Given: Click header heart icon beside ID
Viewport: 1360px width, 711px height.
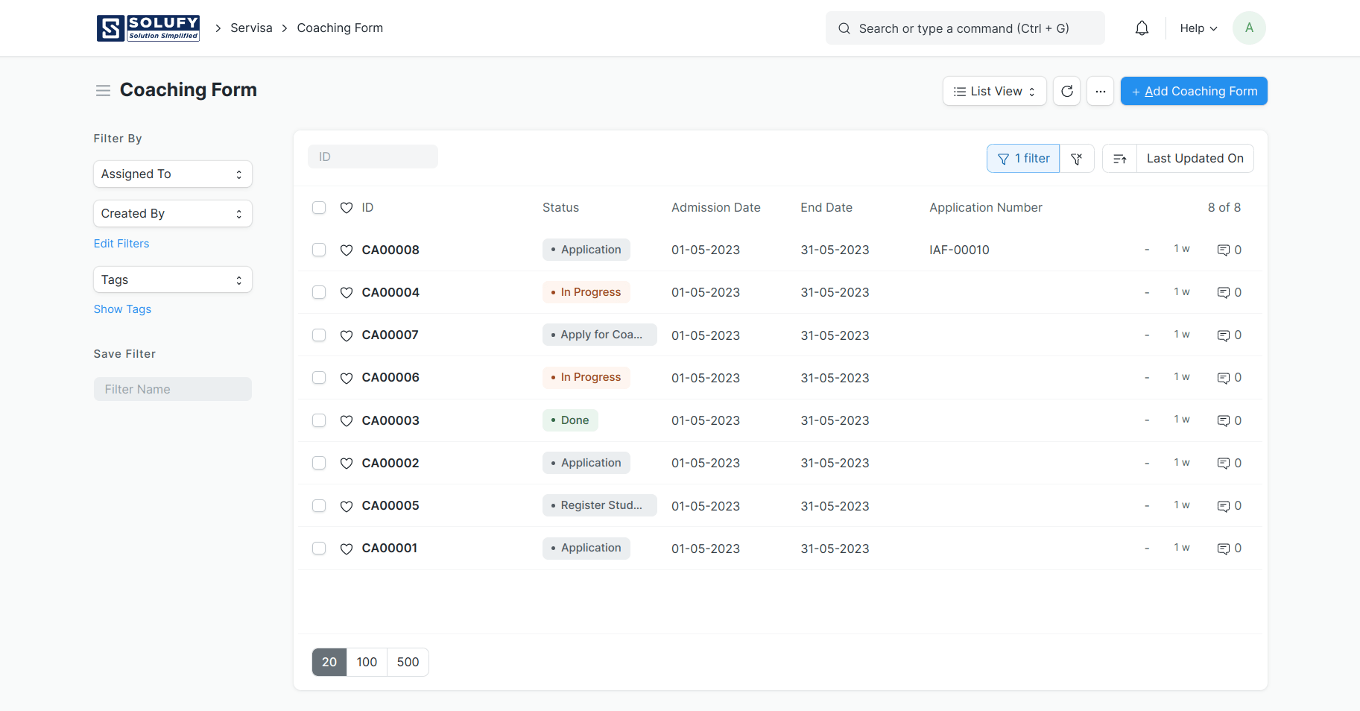Looking at the screenshot, I should pyautogui.click(x=347, y=208).
